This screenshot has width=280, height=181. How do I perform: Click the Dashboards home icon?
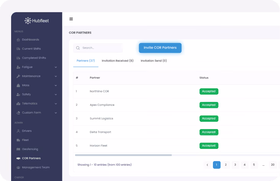coord(18,40)
